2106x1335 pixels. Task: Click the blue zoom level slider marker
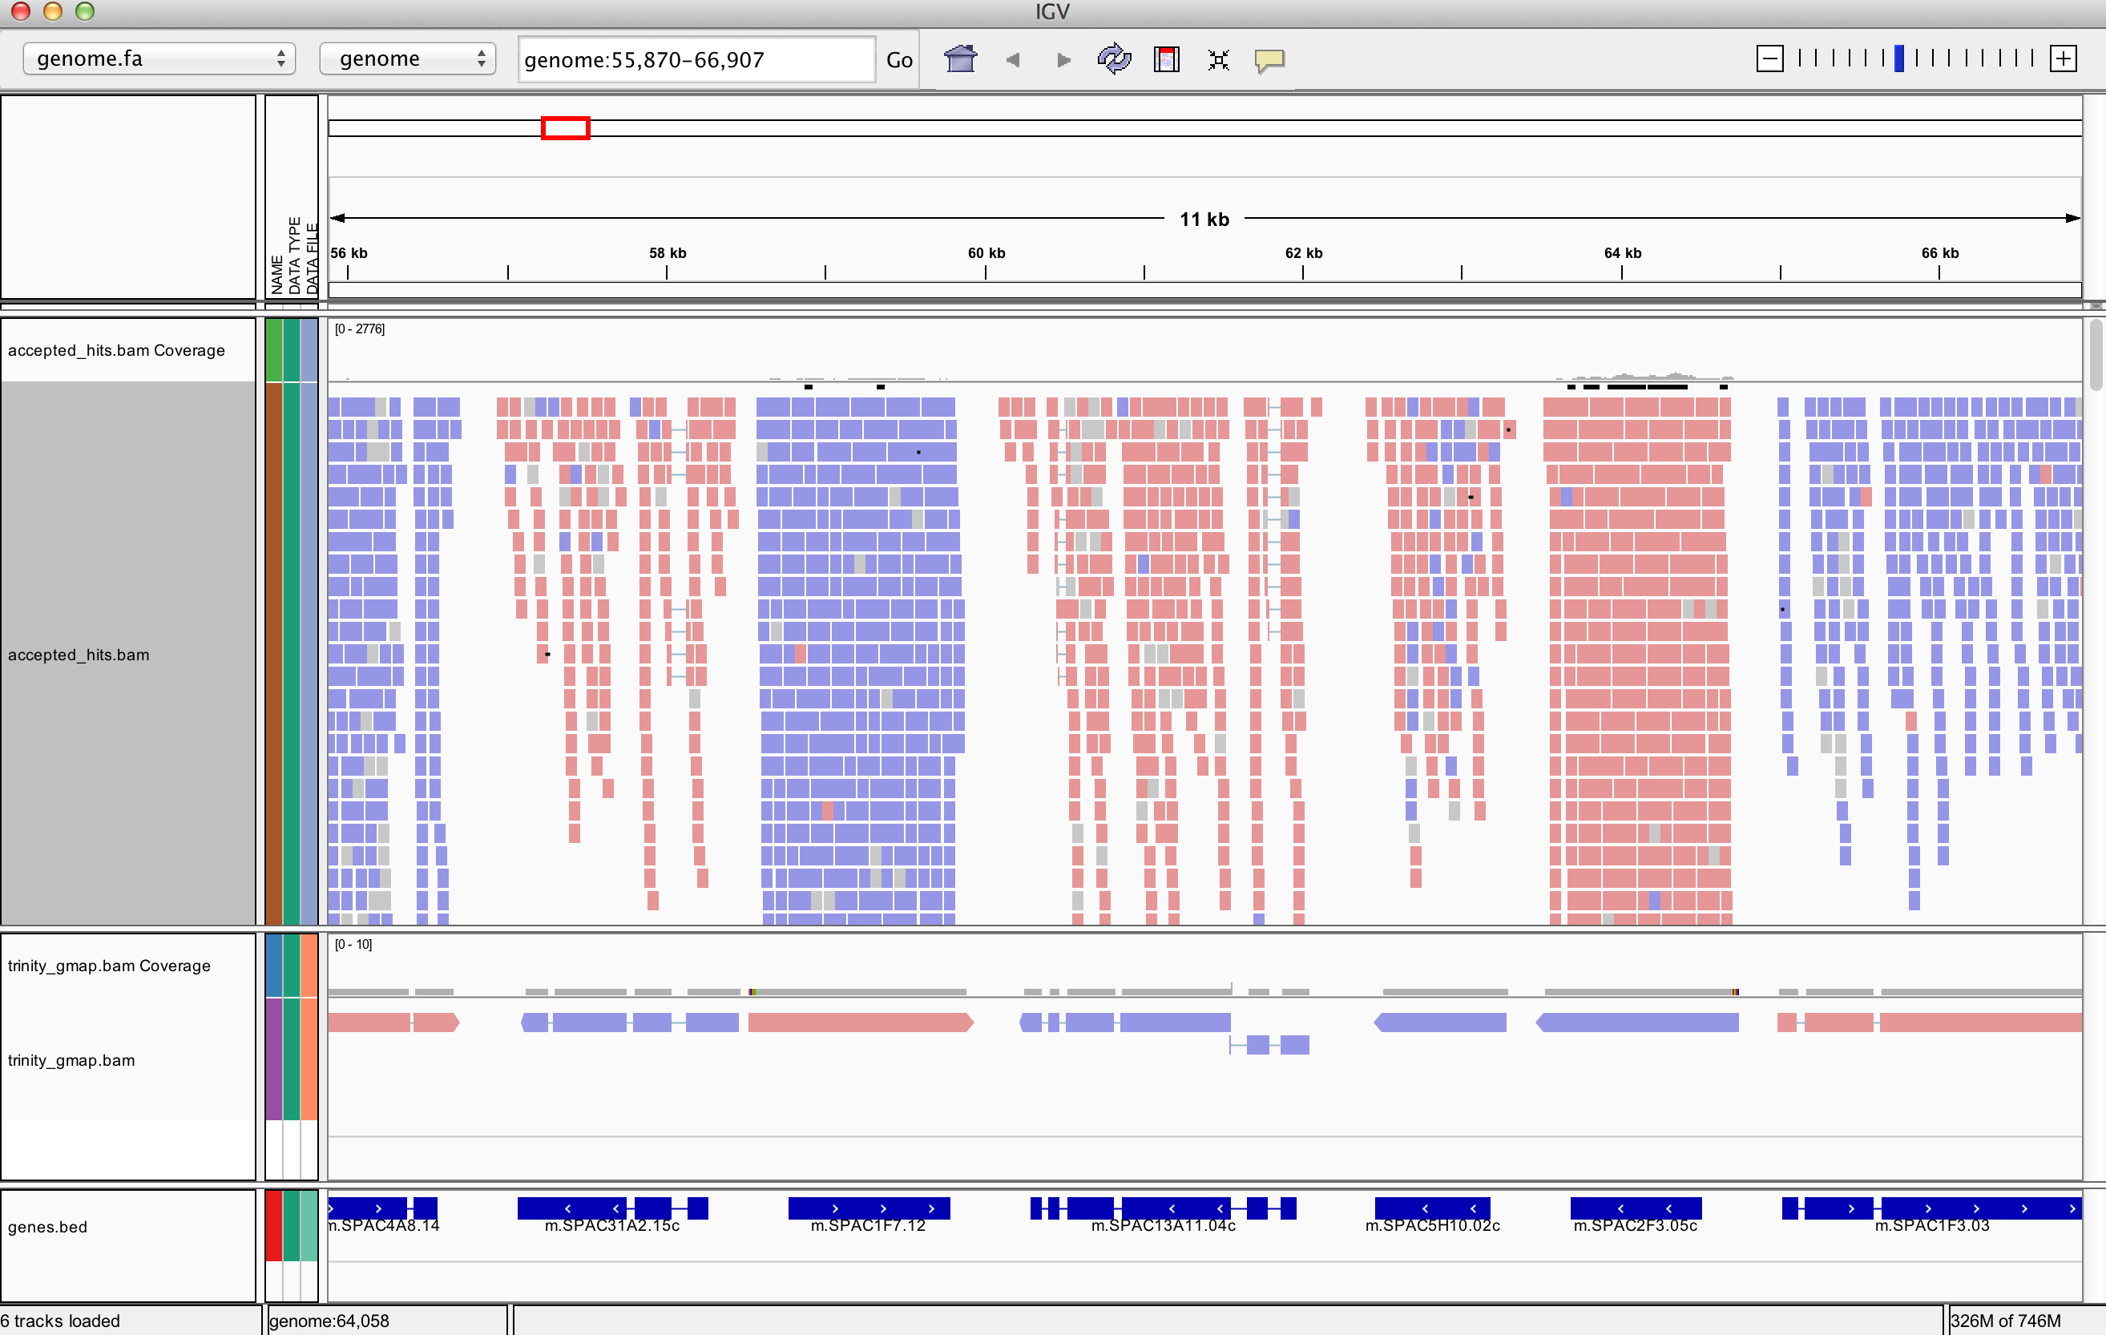[x=1898, y=58]
